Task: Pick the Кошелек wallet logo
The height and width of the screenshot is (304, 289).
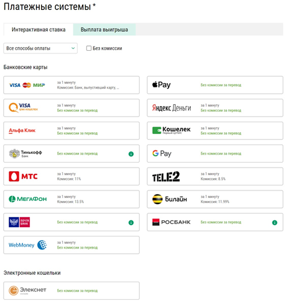Action: coord(172,130)
